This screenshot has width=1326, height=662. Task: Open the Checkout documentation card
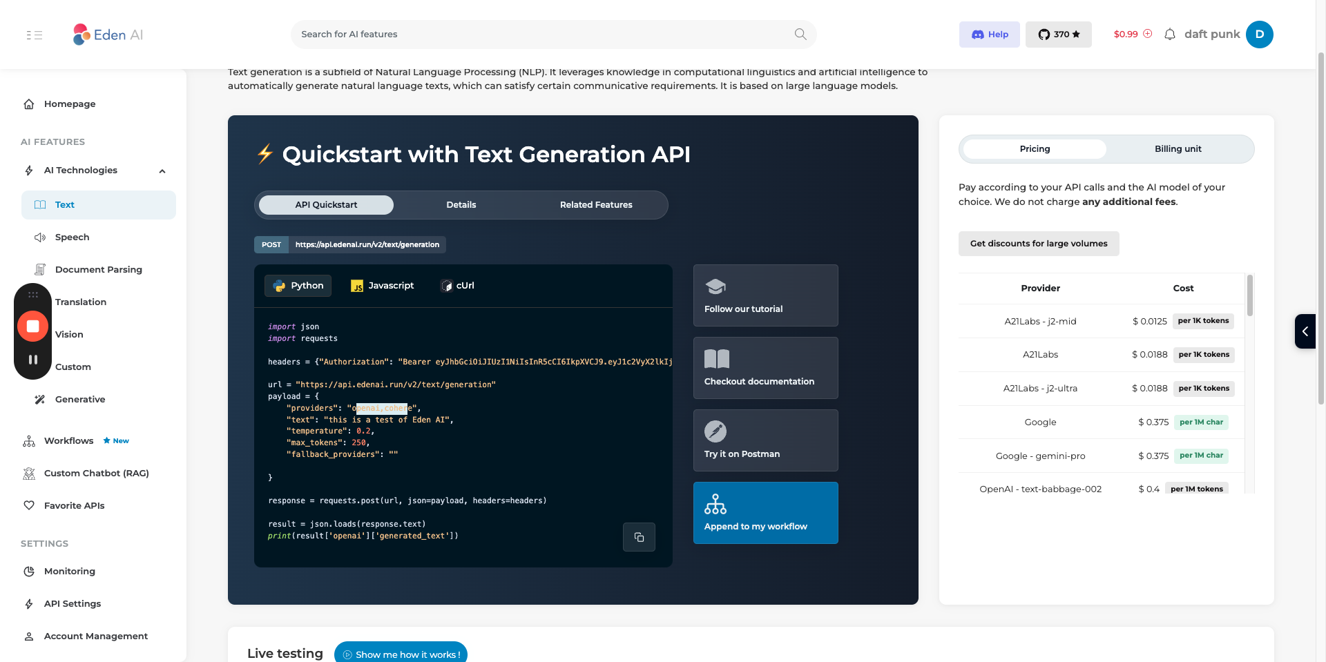pyautogui.click(x=766, y=368)
